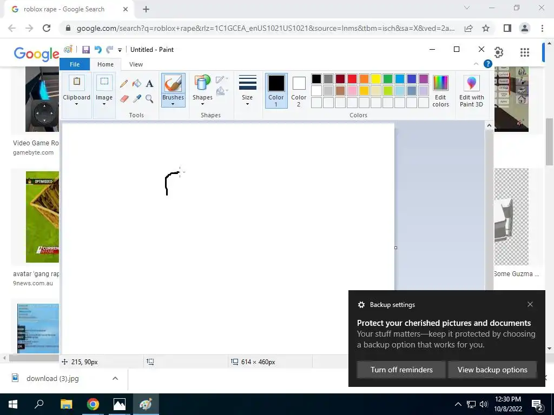The width and height of the screenshot is (554, 415).
Task: Select the Pencil tool in Paint
Action: pyautogui.click(x=124, y=84)
